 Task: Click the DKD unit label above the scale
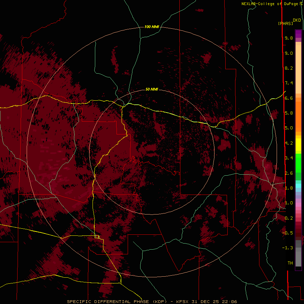(297, 20)
